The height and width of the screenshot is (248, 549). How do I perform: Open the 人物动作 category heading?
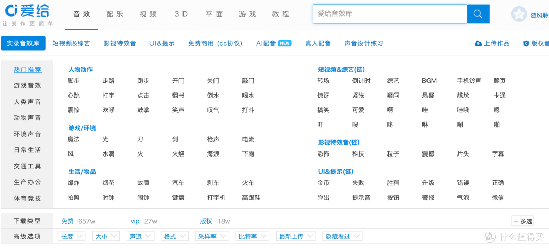point(80,69)
